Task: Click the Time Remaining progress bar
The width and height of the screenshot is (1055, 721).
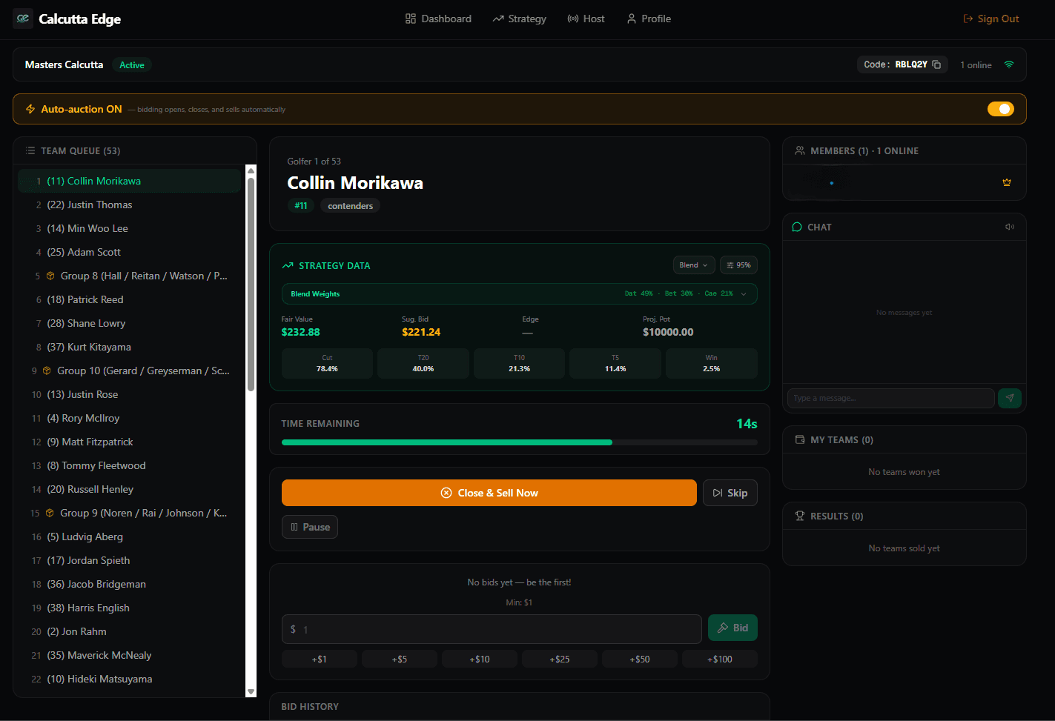Action: (x=519, y=442)
